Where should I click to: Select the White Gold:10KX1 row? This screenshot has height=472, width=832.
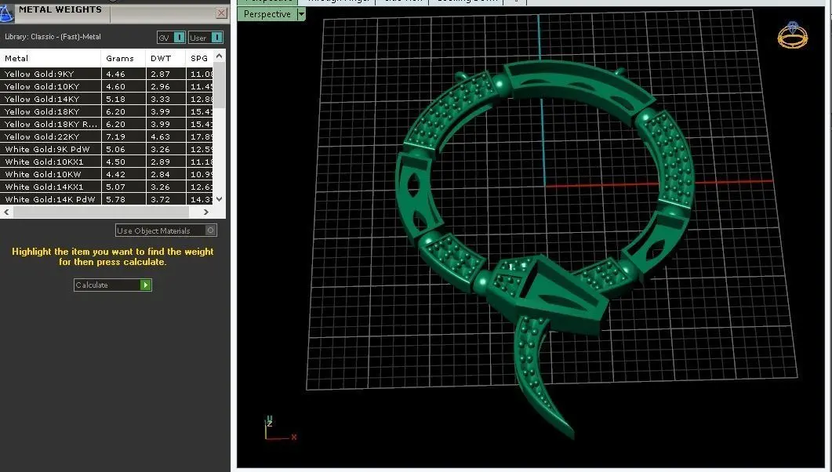pyautogui.click(x=106, y=162)
